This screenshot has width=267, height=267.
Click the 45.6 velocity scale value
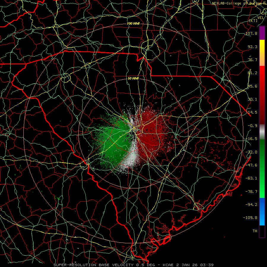pos(252,86)
